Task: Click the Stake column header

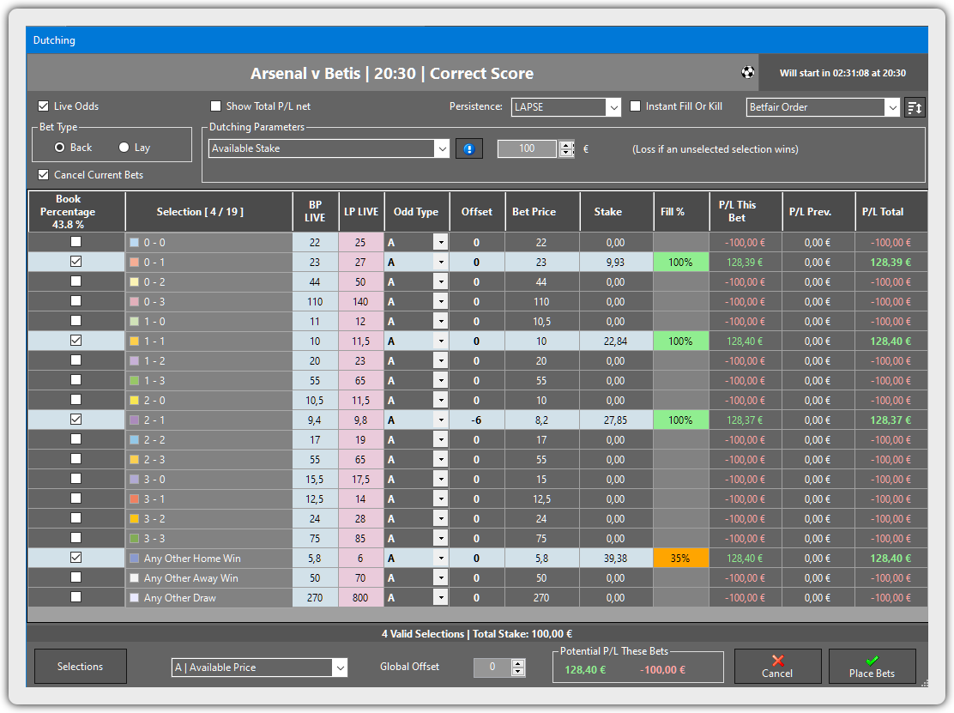Action: point(617,212)
